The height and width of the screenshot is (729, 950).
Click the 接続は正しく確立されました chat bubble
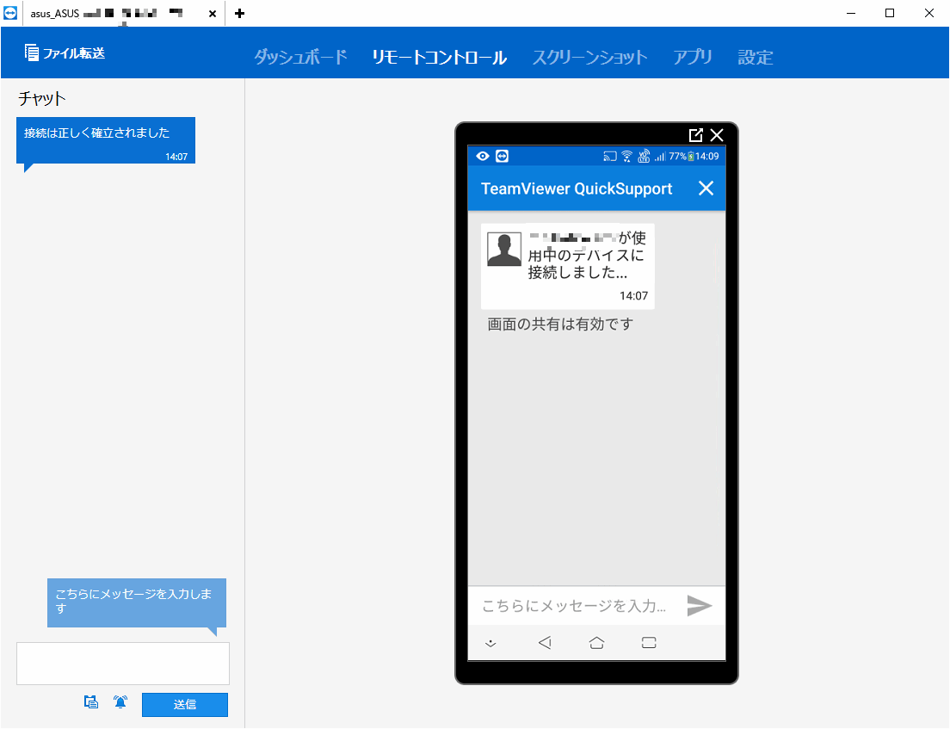(x=106, y=140)
